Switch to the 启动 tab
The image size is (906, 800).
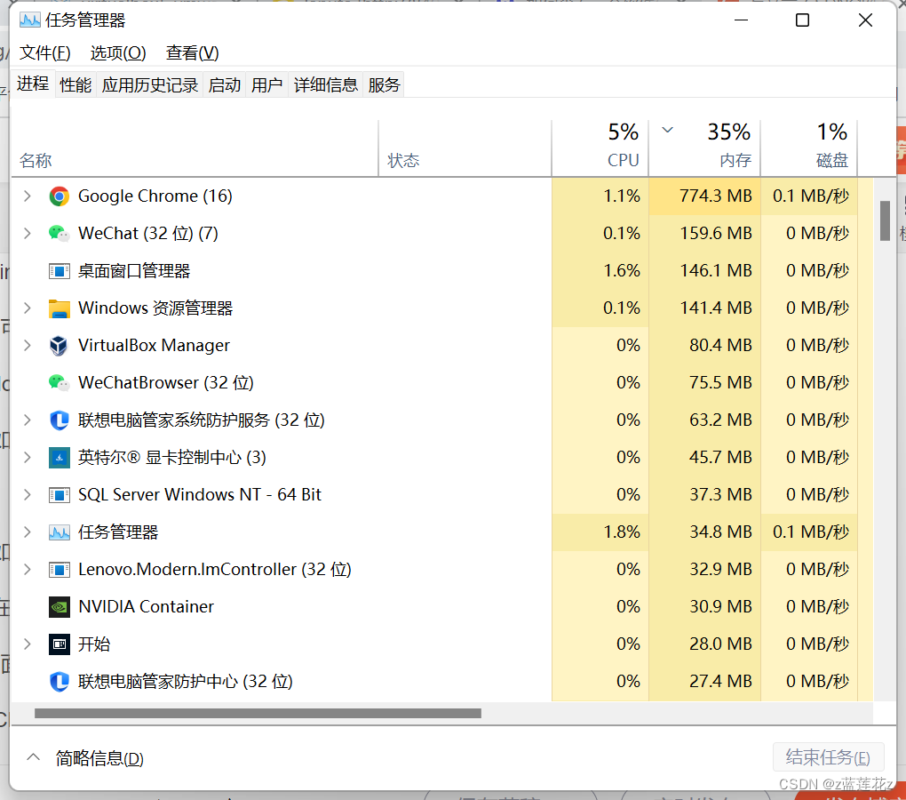click(224, 85)
